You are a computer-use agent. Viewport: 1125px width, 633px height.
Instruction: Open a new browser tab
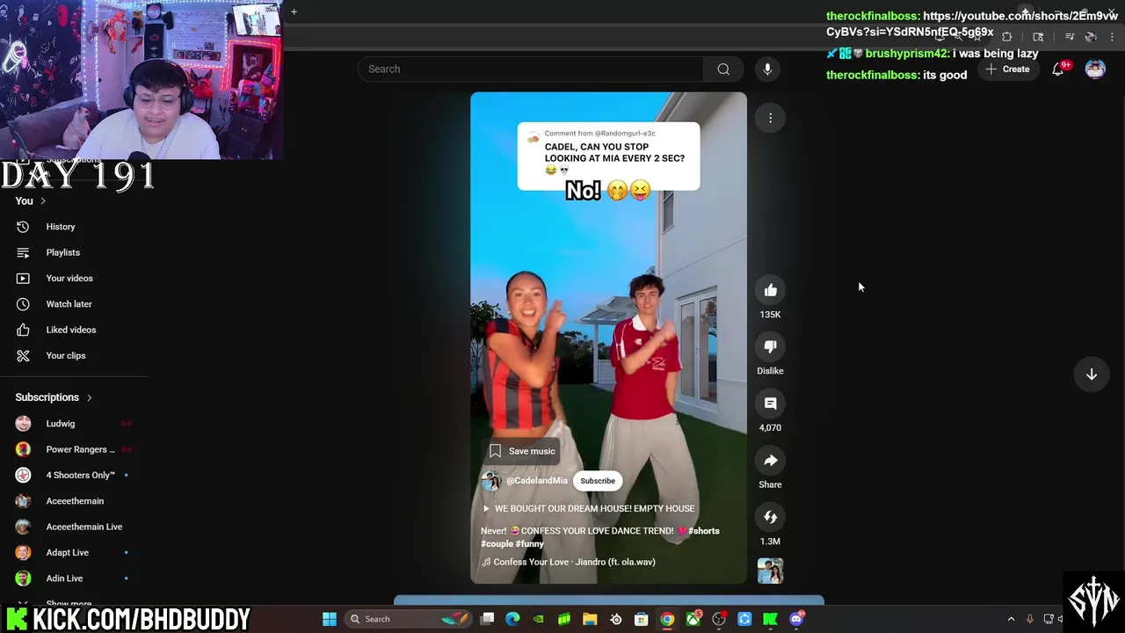click(294, 11)
